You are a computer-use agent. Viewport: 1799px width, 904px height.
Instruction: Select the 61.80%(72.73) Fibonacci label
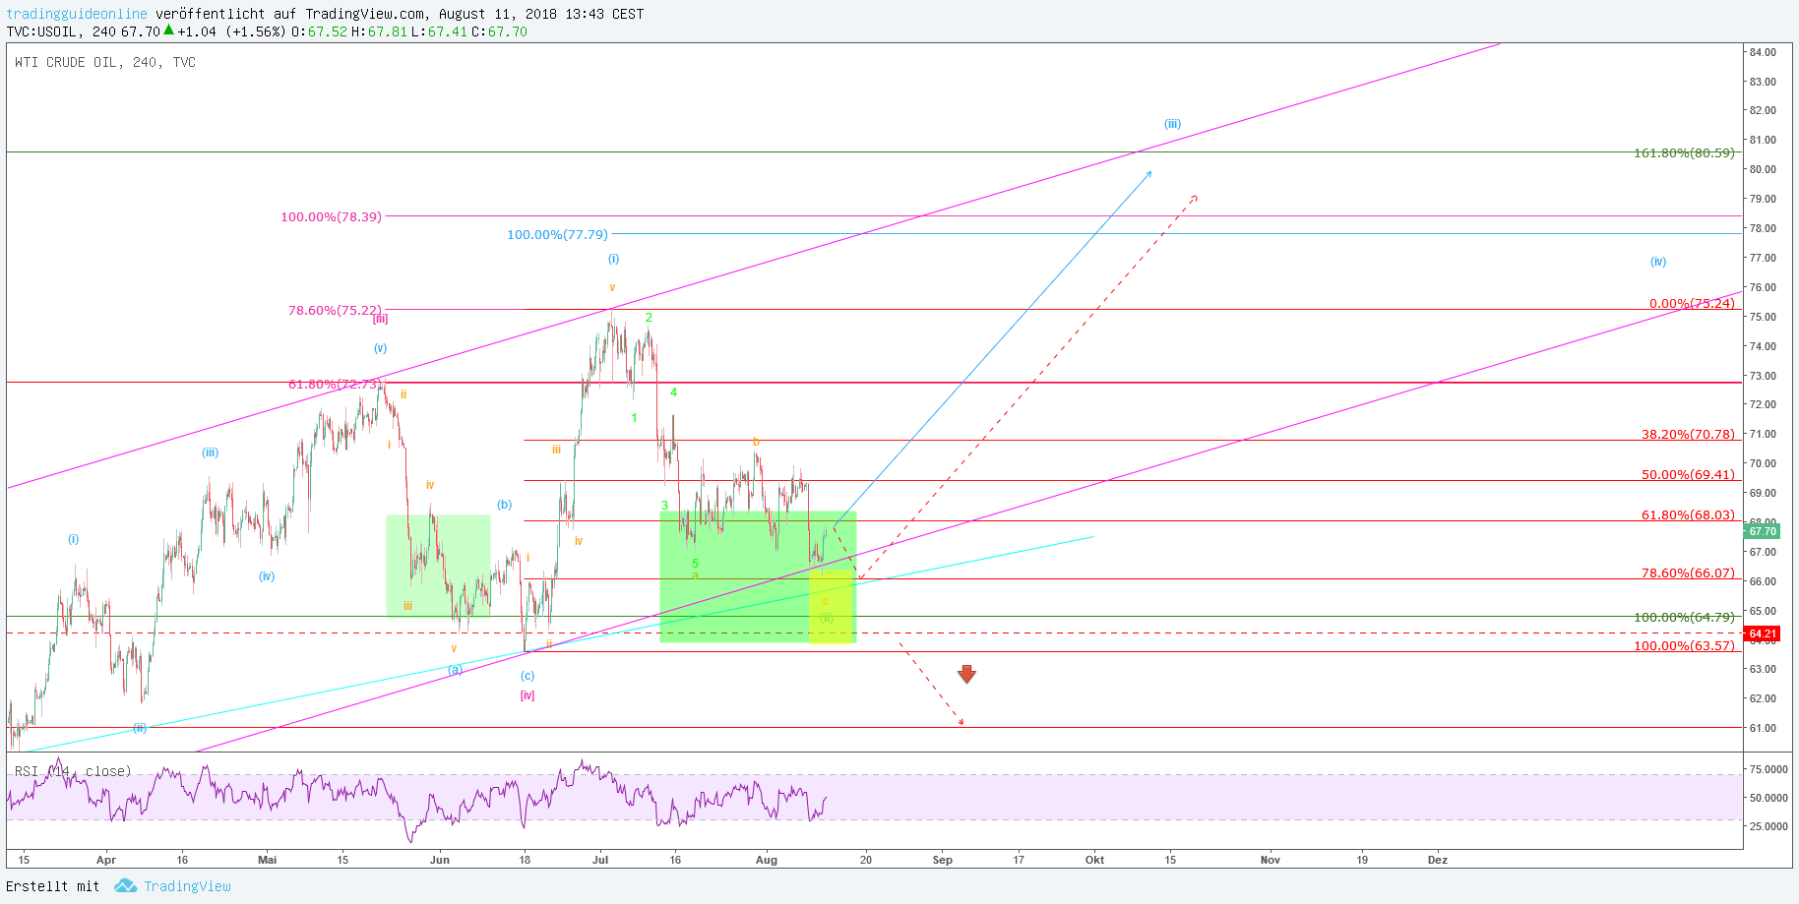(335, 385)
